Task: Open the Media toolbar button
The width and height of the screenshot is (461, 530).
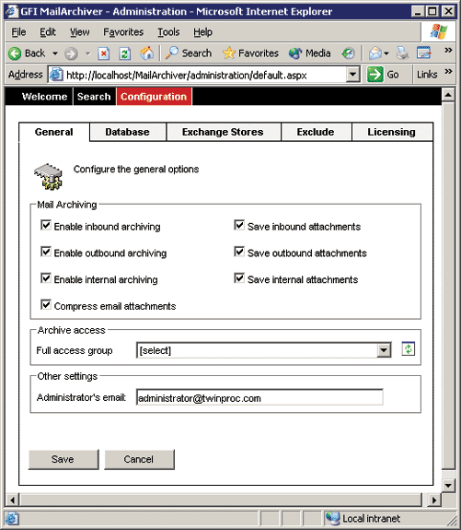Action: click(309, 53)
